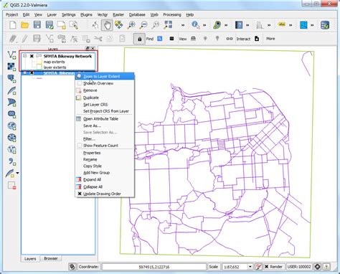340x274 pixels.
Task: Select the Pan Map hand tool
Action: tap(107, 25)
